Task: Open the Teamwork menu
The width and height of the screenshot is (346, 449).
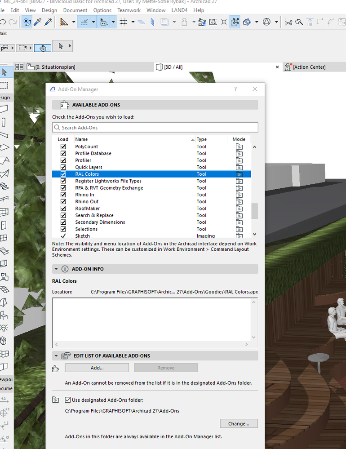Action: tap(129, 10)
